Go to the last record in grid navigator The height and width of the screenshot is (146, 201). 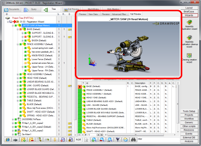(x=102, y=135)
